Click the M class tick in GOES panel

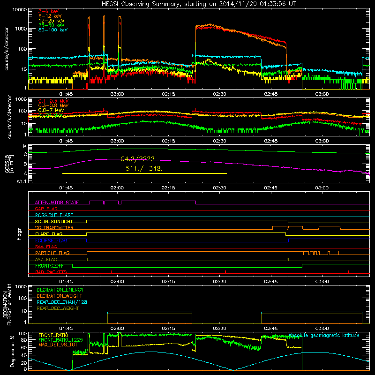coord(25,146)
